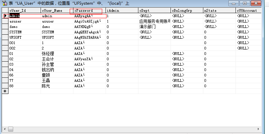269x134 pixels.
Task: Click the user name cell 王晶
Action: tap(57, 80)
